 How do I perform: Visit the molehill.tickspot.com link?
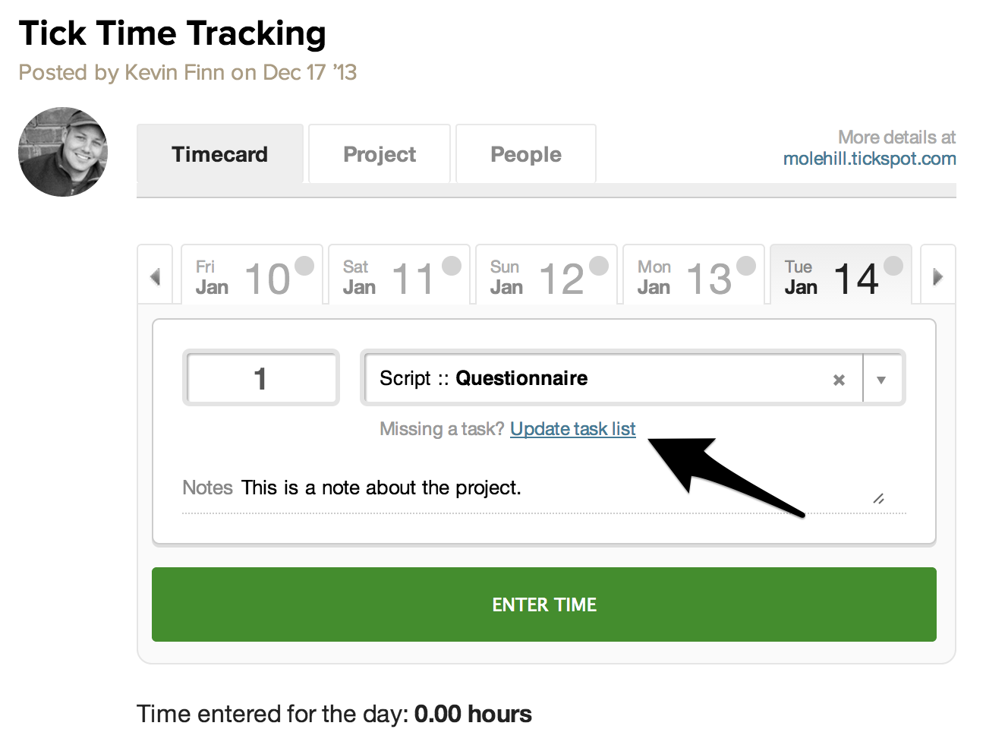869,159
